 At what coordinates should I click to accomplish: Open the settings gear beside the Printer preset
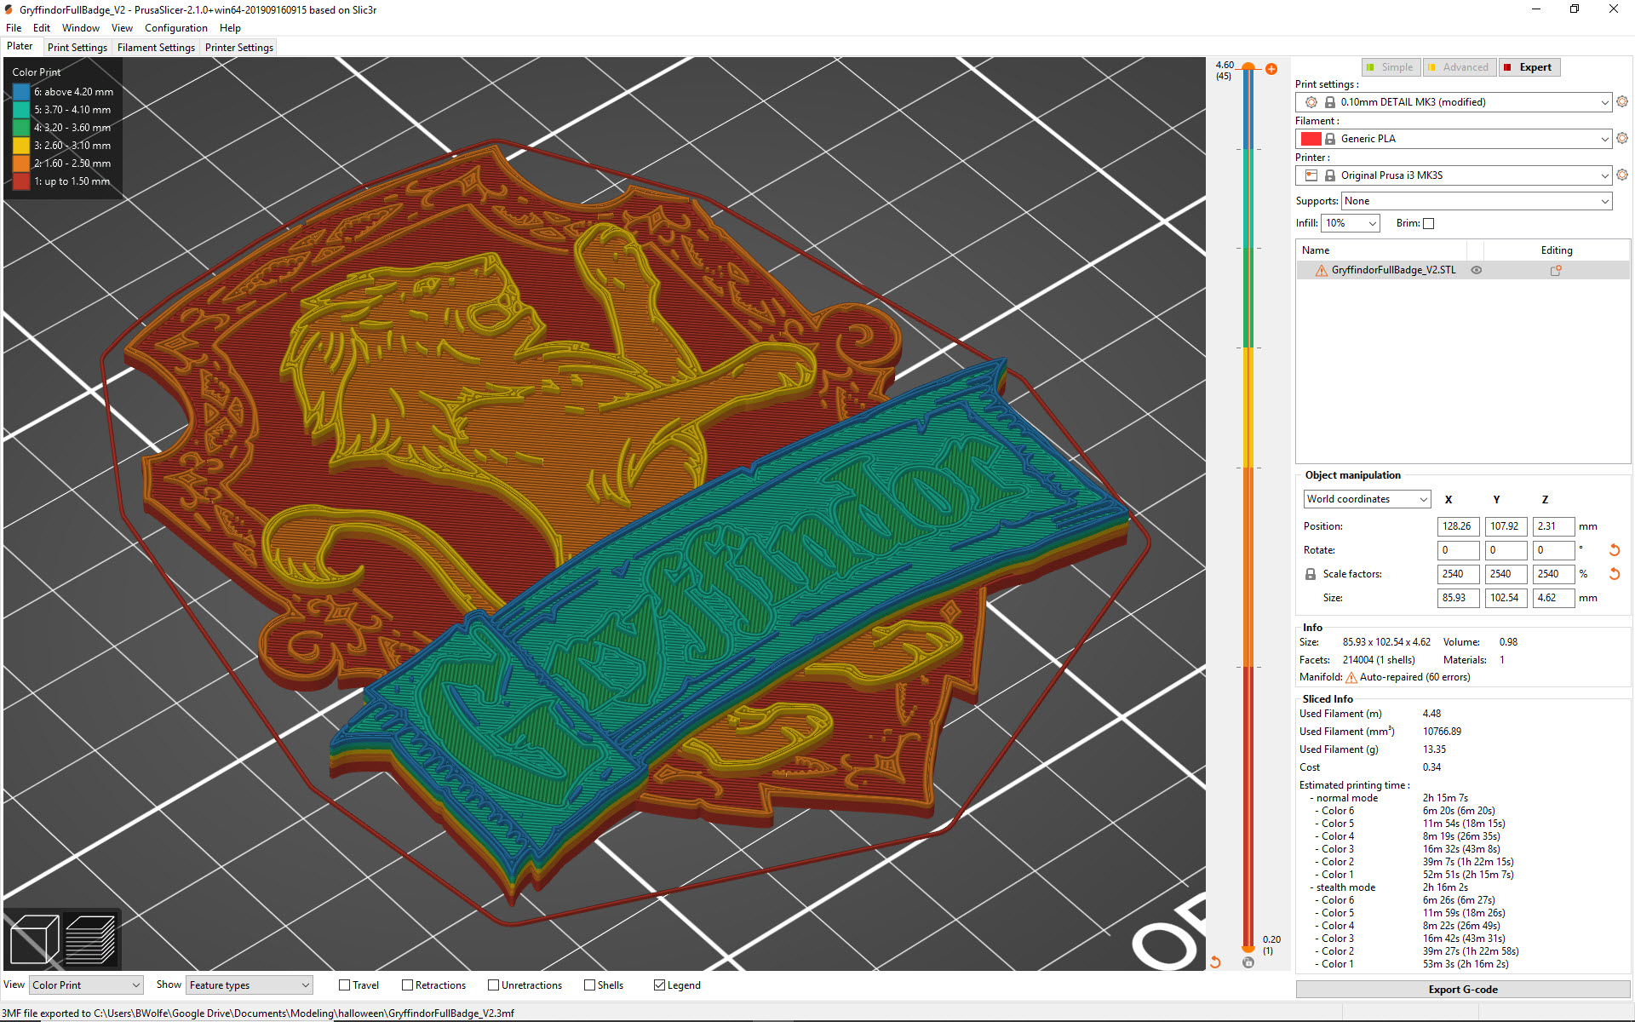pos(1622,175)
